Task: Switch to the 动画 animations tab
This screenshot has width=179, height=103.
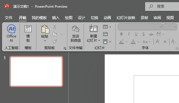Action: [x=107, y=18]
